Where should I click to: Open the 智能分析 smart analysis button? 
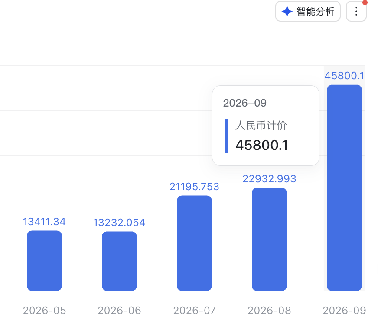pos(308,11)
